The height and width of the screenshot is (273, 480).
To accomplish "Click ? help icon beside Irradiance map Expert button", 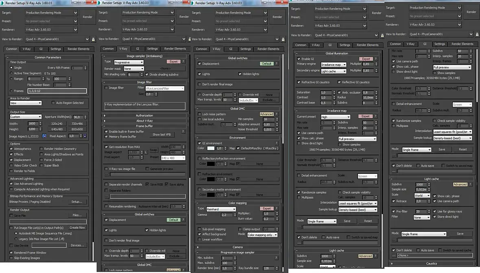I will [x=375, y=117].
